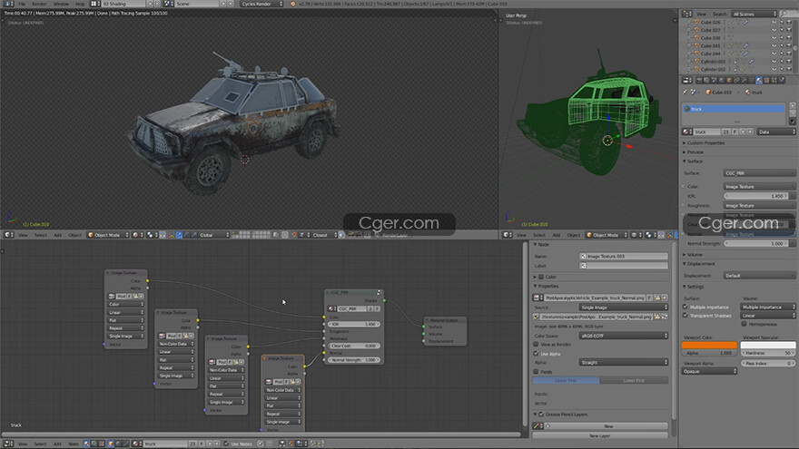
Task: Click the pivot point icon in left viewport header
Action: point(151,235)
